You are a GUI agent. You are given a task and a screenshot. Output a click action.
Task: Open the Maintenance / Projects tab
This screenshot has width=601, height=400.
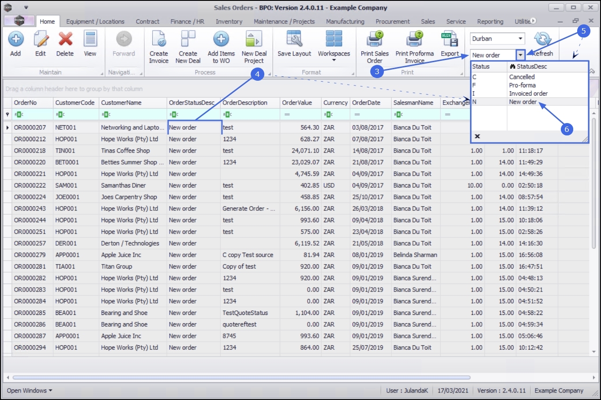tap(284, 21)
